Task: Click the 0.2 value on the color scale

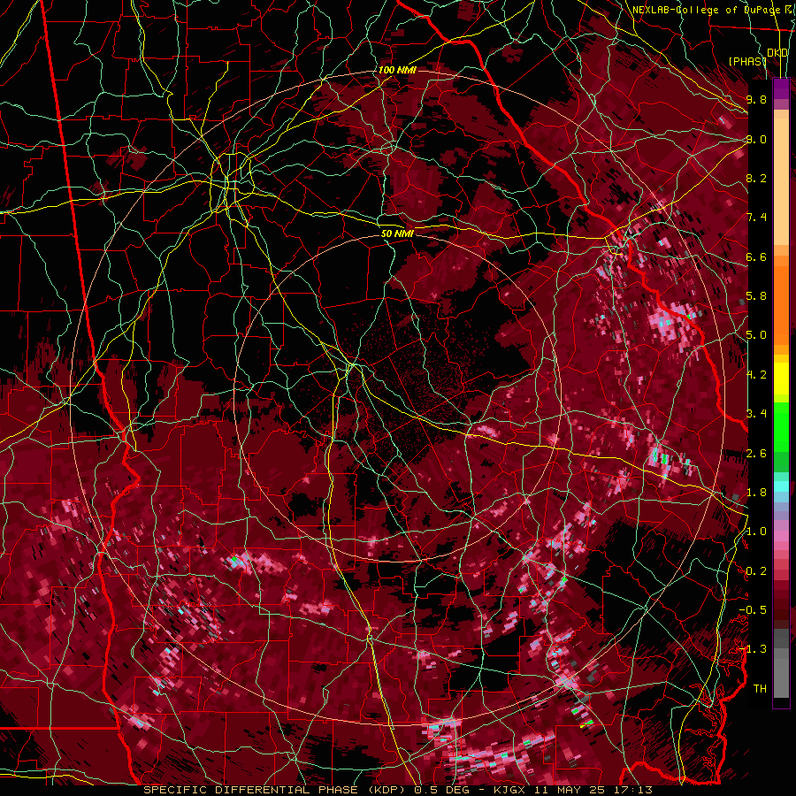Action: tap(756, 571)
